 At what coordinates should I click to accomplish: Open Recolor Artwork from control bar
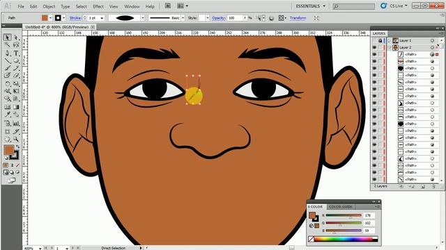tap(271, 18)
